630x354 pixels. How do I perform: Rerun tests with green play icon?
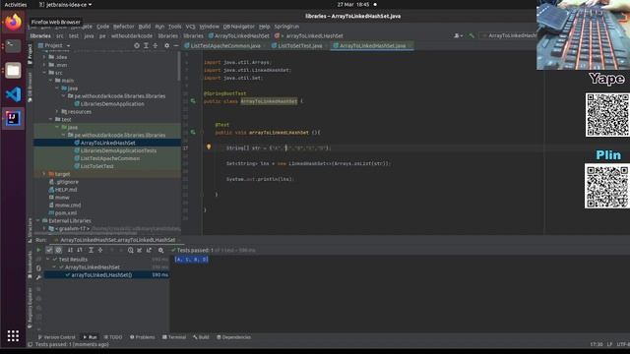pyautogui.click(x=38, y=250)
